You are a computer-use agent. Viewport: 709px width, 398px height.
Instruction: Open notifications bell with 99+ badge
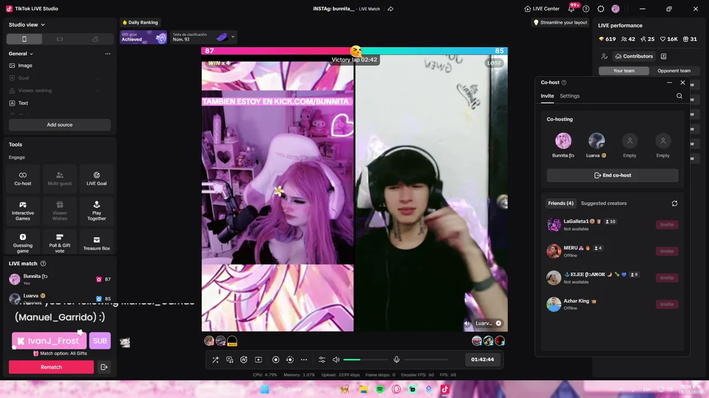pos(572,9)
